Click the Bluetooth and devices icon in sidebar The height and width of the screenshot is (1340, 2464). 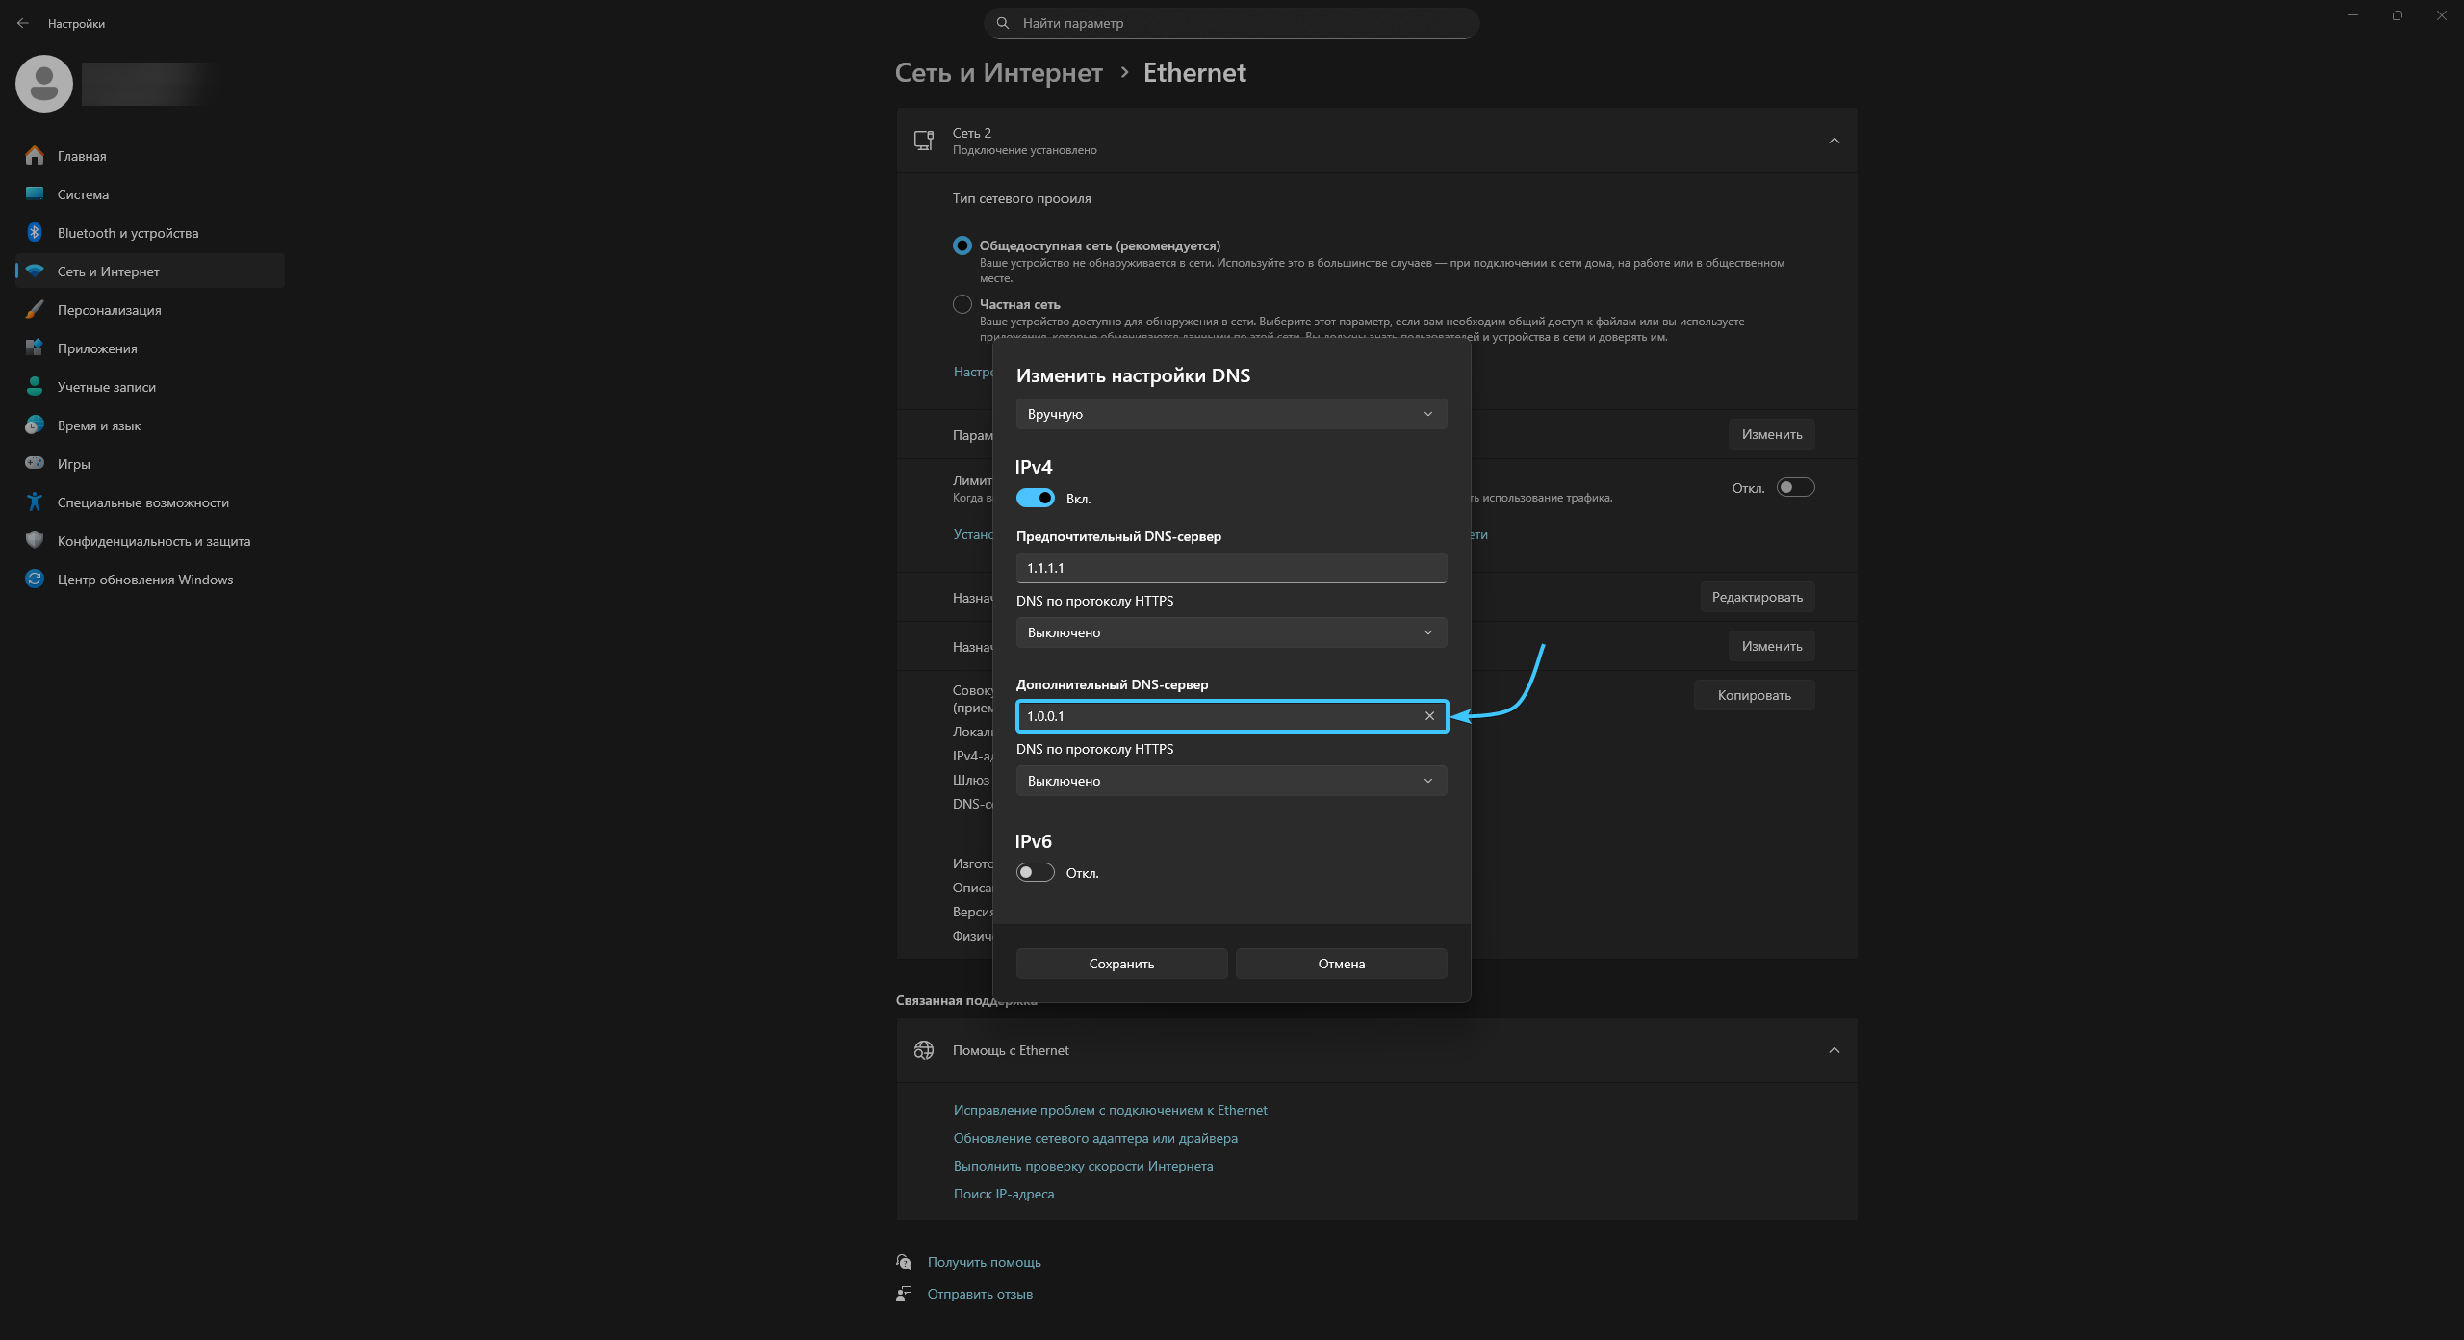point(35,233)
